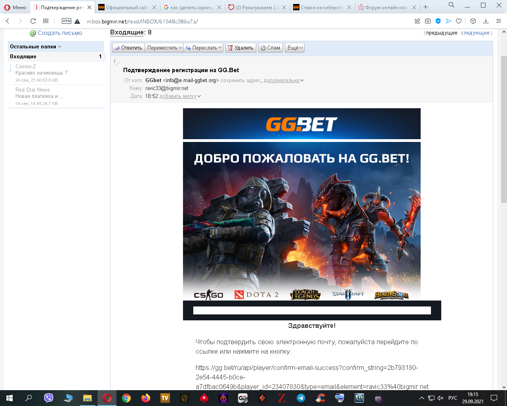Click the address bar URL field
Screen dimensions: 507x406
[x=246, y=21]
